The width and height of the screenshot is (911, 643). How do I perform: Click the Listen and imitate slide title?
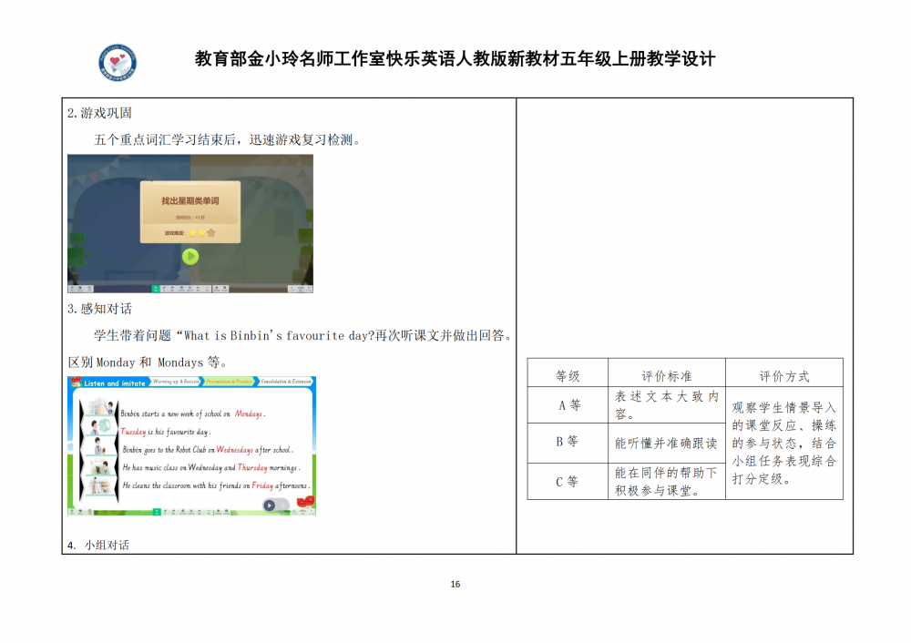click(x=115, y=383)
